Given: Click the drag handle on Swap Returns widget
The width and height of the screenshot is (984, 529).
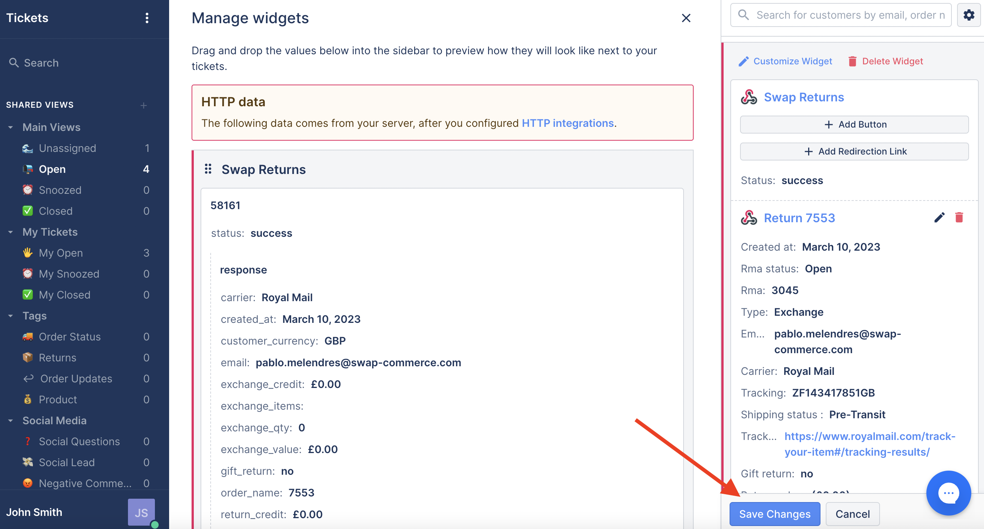Looking at the screenshot, I should click(208, 169).
